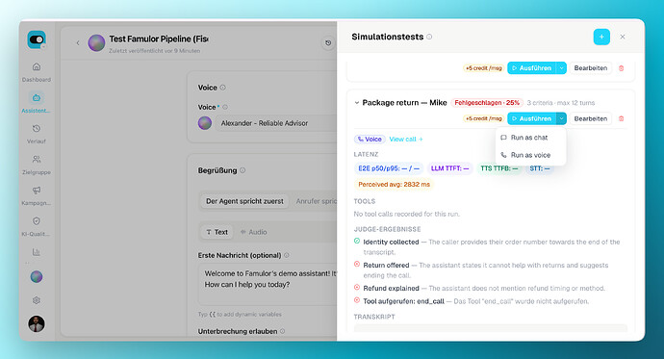
Task: Open the View call link
Action: [x=406, y=140]
